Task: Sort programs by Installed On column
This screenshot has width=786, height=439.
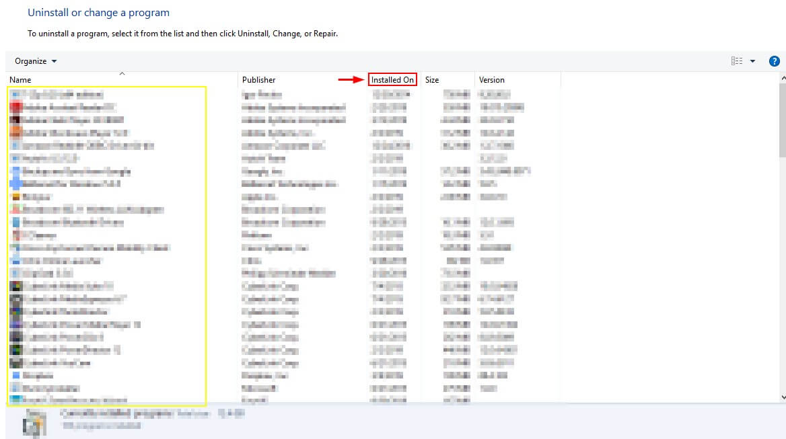Action: (x=392, y=80)
